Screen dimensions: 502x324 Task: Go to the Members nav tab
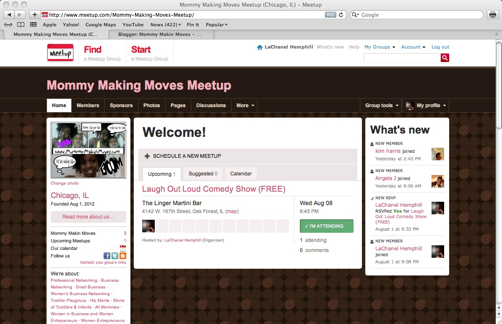[88, 105]
